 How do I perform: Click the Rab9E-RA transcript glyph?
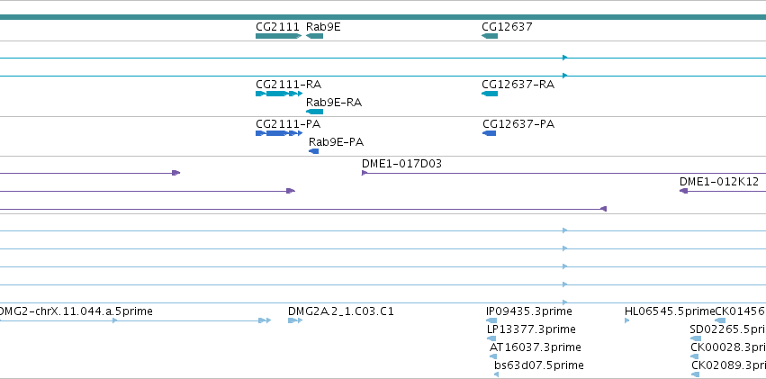point(315,112)
